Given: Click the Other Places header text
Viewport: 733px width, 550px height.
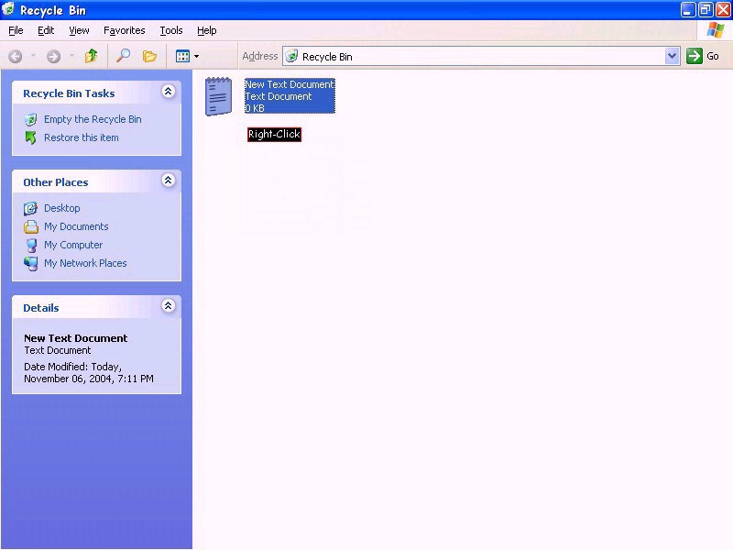Looking at the screenshot, I should (56, 182).
